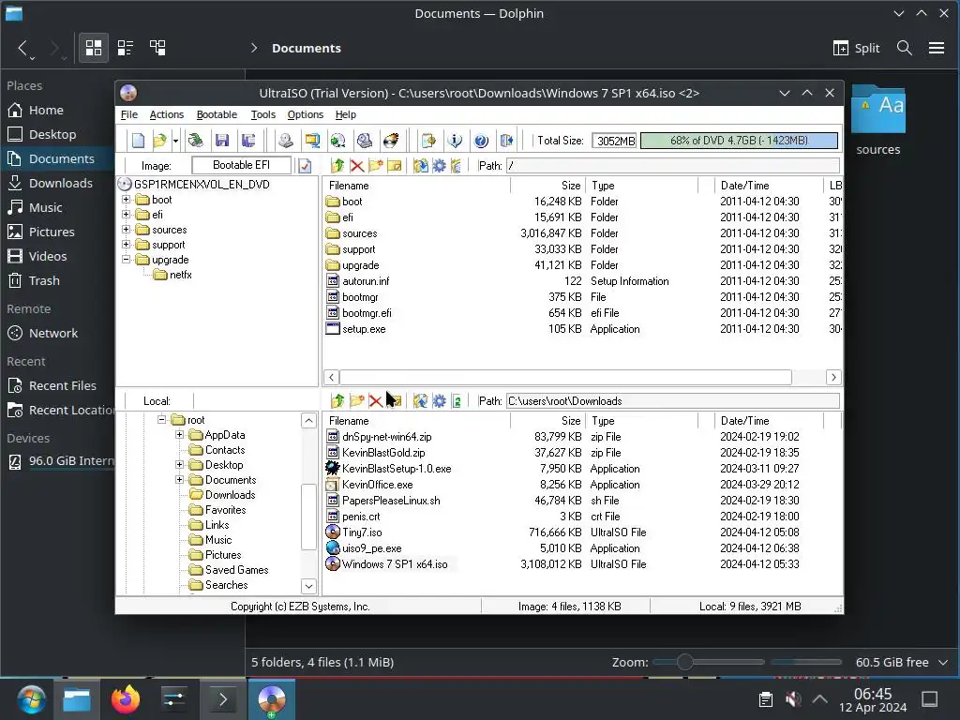Expand the support folder in image tree
Screen dimensions: 960x720
click(x=127, y=245)
